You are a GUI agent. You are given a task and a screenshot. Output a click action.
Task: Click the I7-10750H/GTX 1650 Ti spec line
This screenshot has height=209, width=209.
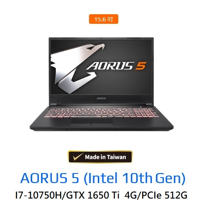[101, 195]
